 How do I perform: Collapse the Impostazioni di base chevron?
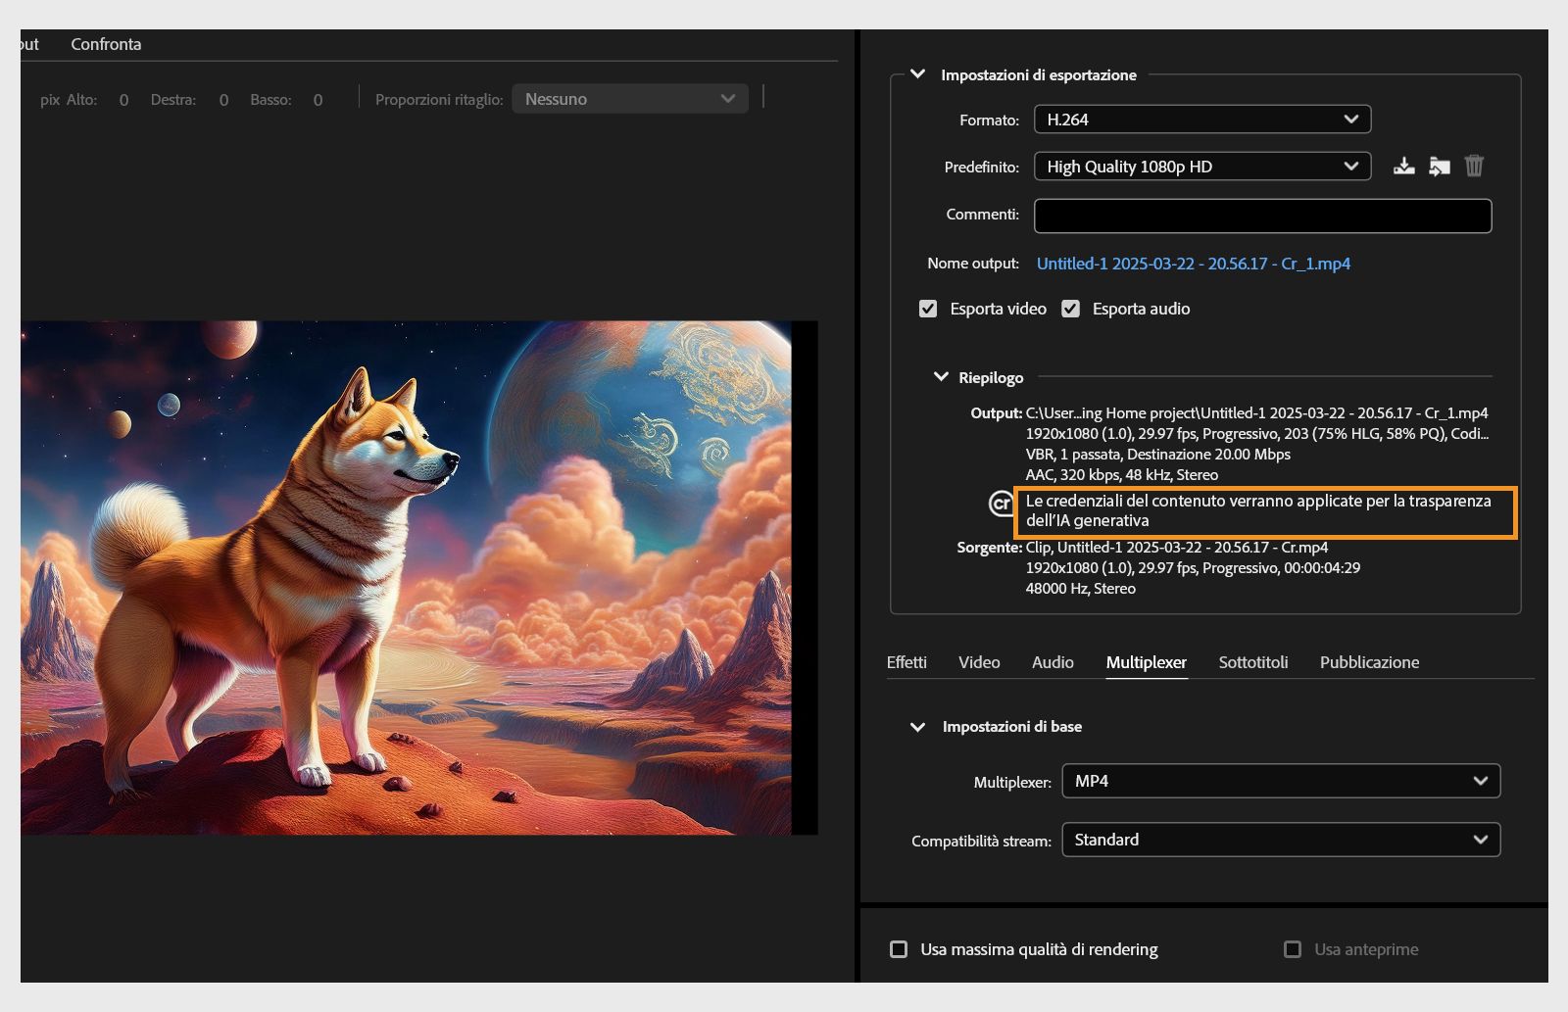click(x=918, y=726)
